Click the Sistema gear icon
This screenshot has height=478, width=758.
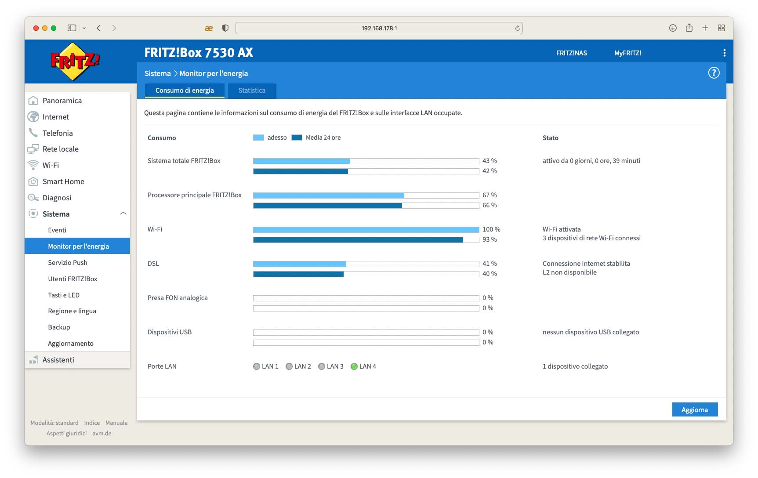(33, 214)
